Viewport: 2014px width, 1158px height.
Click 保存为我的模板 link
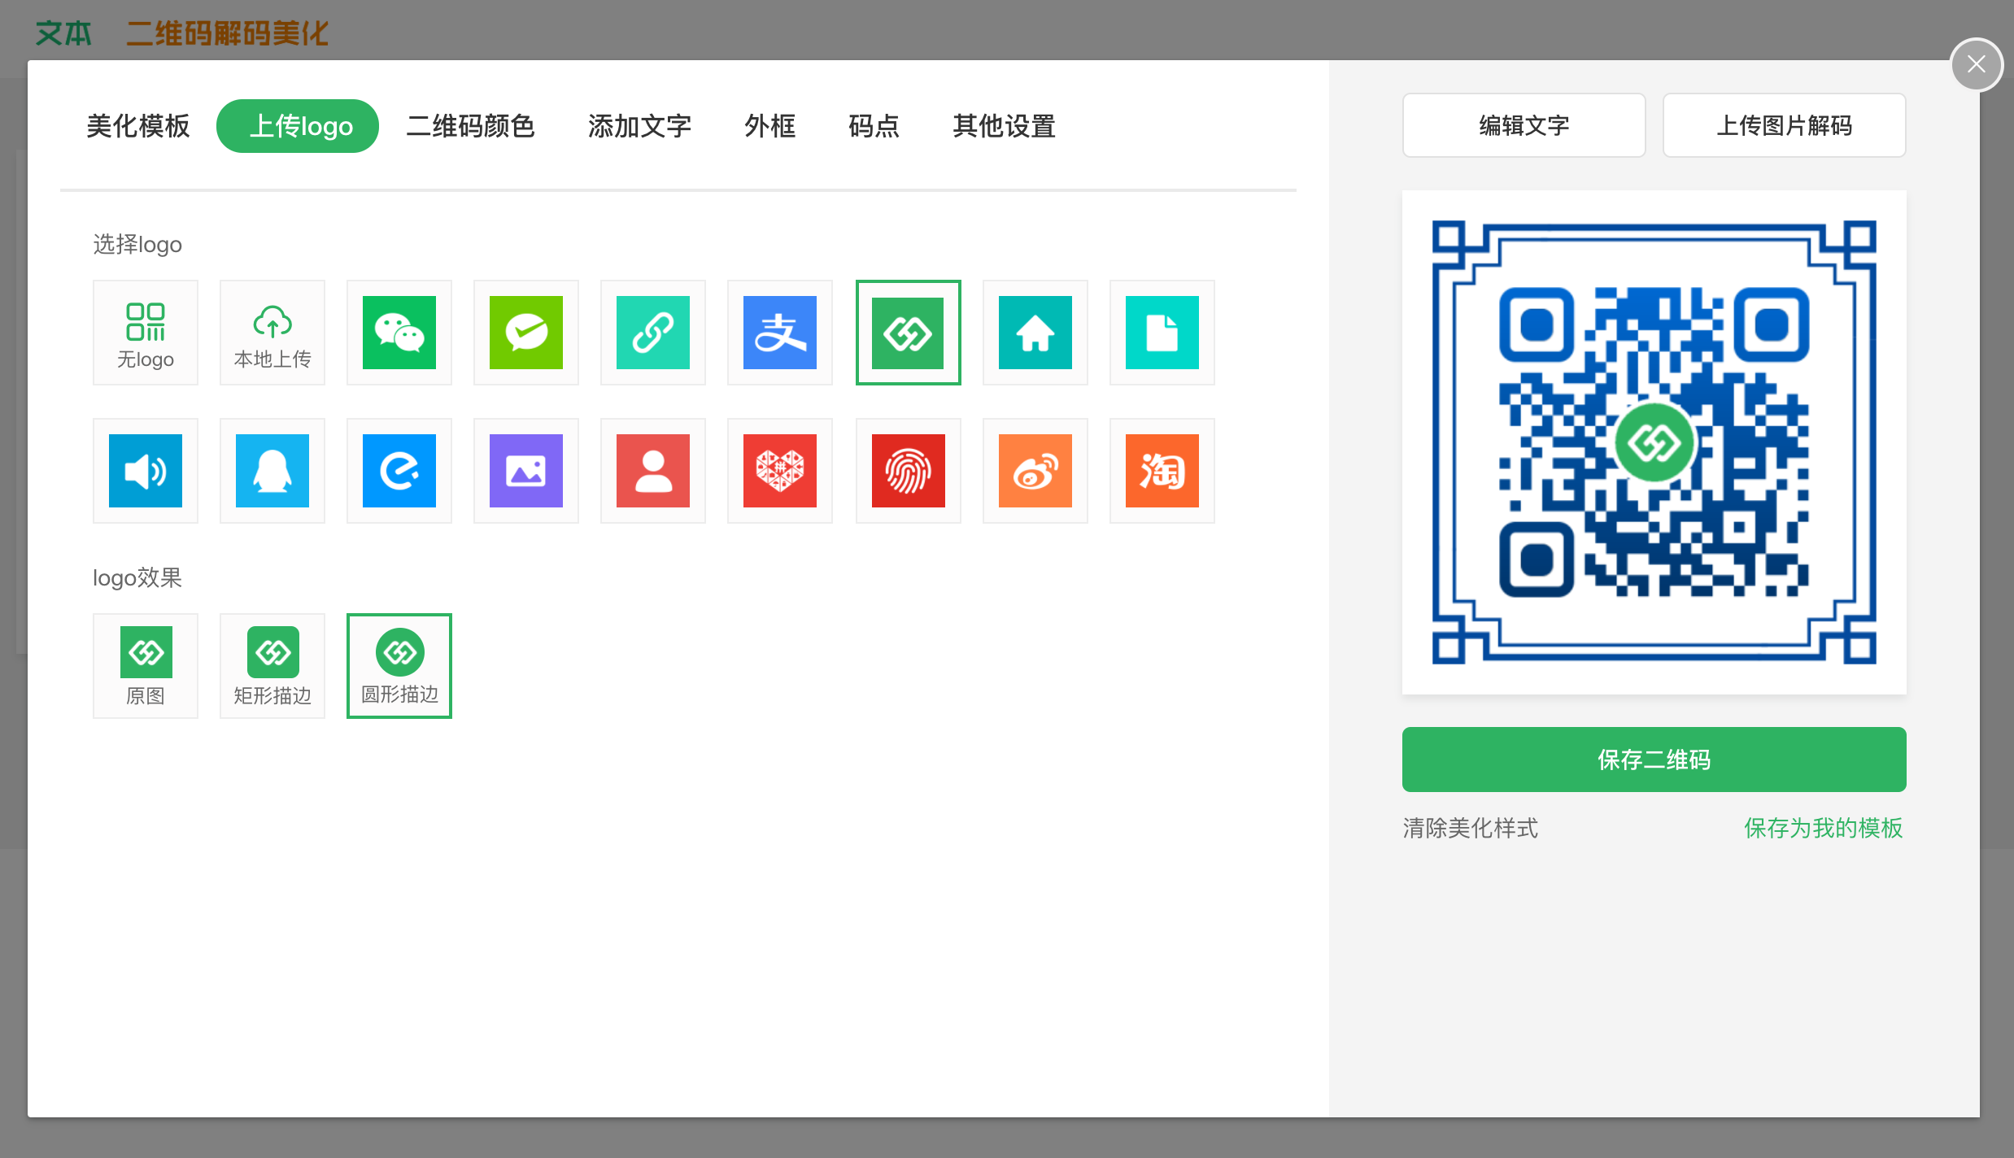click(1824, 828)
